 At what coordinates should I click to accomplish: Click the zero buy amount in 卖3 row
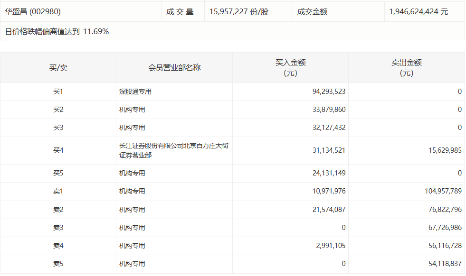[x=343, y=228]
